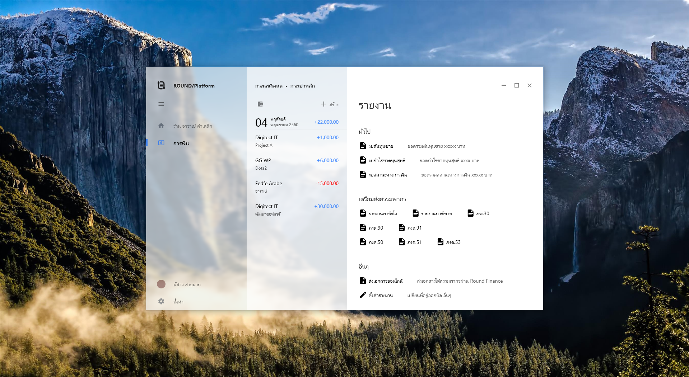Viewport: 689px width, 377px height.
Task: Open the Fedfe Arabe -15,000.00 entry
Action: pos(297,187)
